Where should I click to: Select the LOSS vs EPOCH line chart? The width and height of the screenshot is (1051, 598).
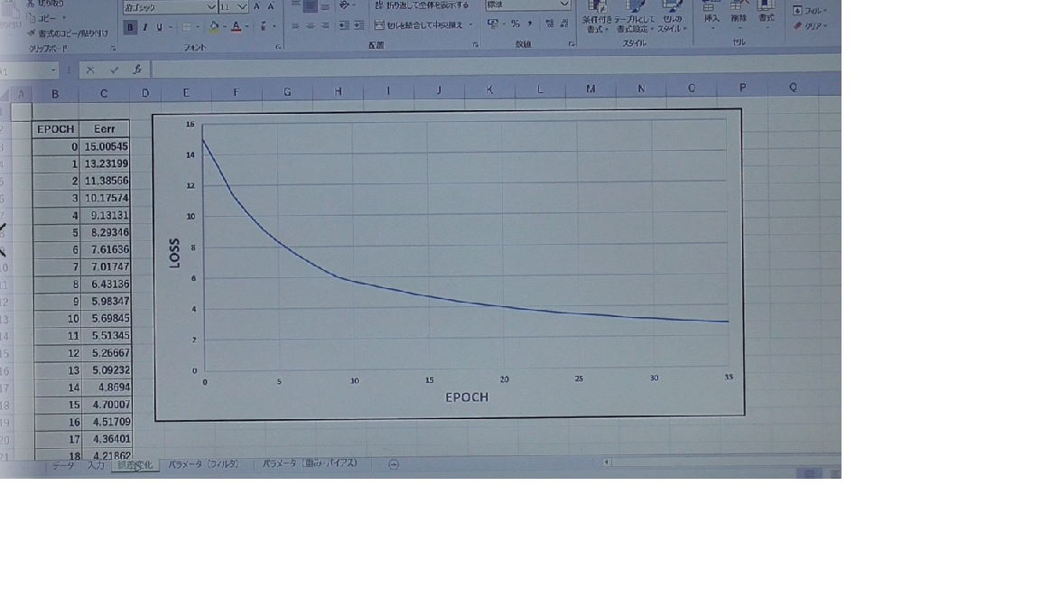449,264
